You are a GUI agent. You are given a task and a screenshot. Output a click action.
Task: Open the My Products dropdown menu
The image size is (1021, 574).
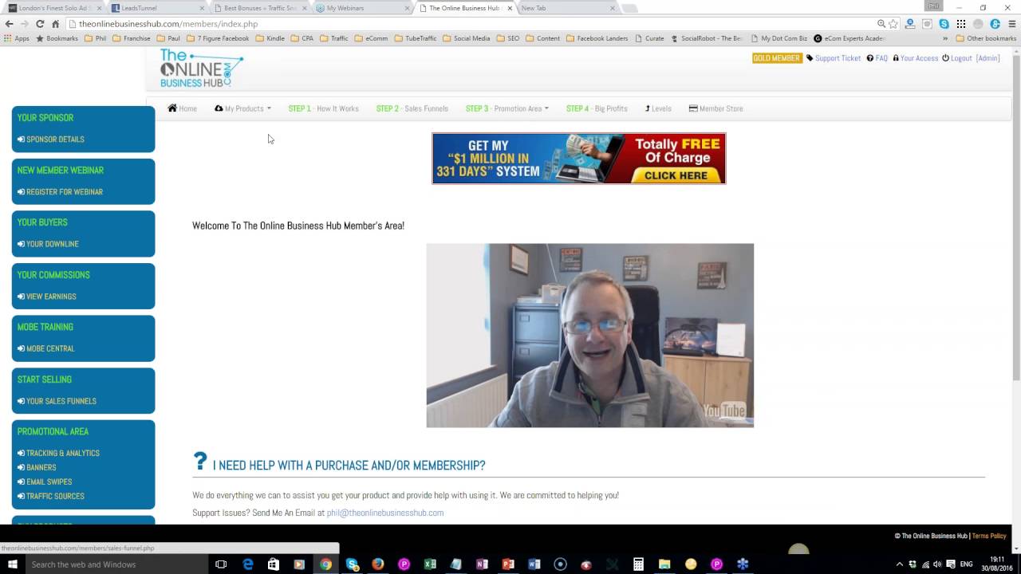point(242,108)
